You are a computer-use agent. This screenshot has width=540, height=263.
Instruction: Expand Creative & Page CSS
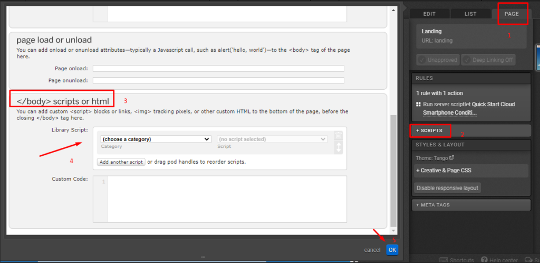(x=443, y=171)
